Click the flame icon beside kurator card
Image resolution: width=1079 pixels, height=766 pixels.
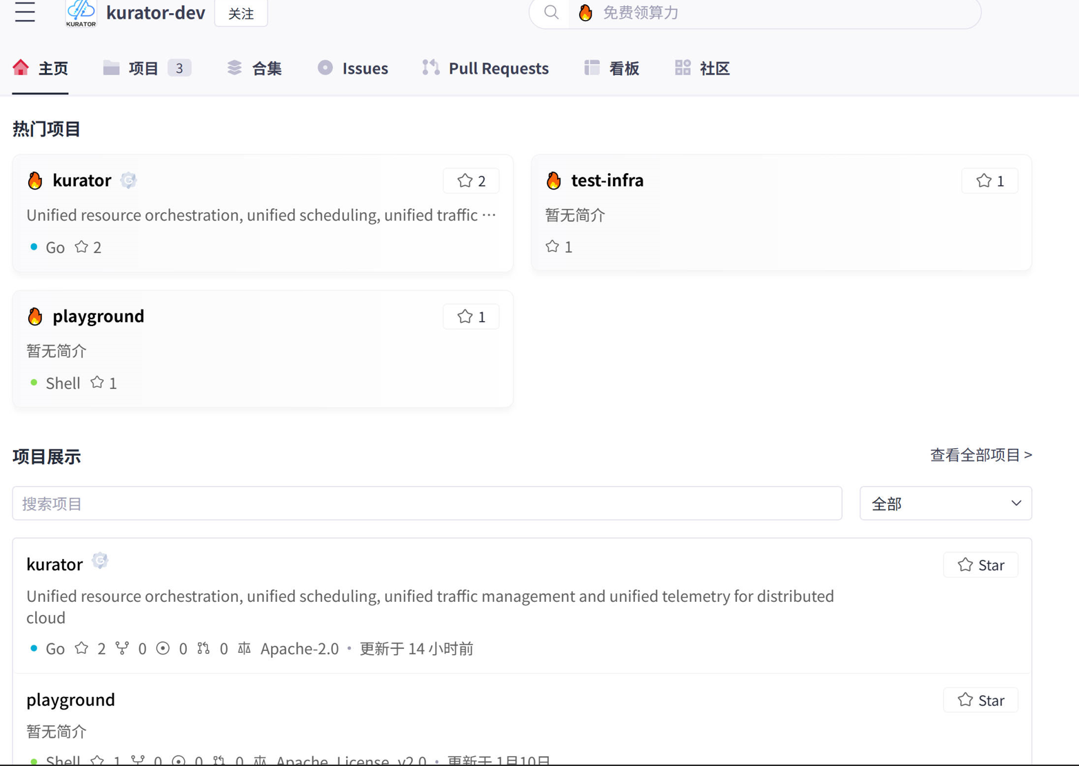click(35, 181)
